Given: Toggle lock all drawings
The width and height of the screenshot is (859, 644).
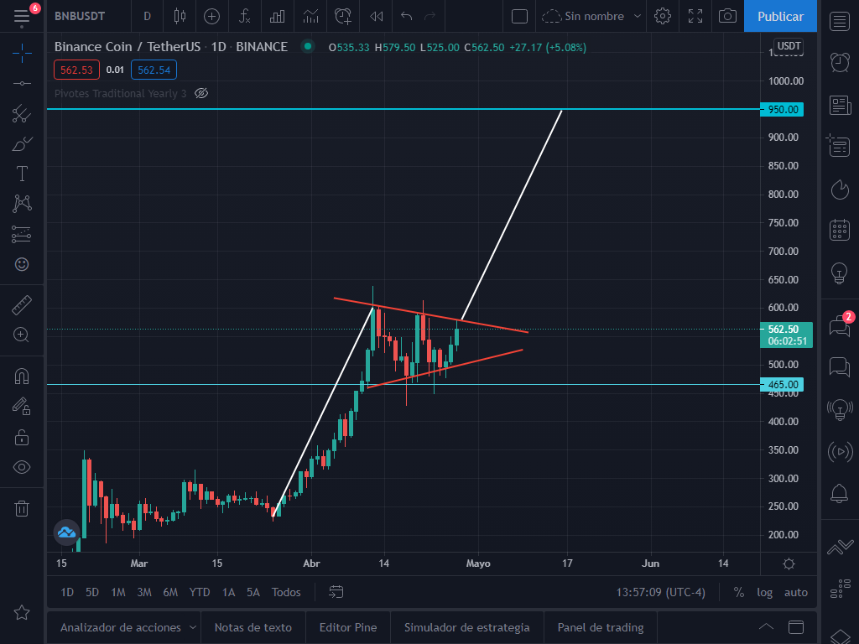Looking at the screenshot, I should (22, 437).
